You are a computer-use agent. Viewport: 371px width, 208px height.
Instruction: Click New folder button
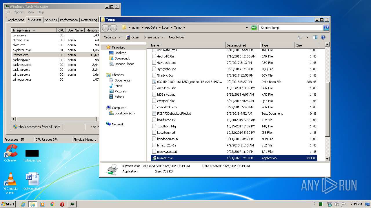(177, 37)
